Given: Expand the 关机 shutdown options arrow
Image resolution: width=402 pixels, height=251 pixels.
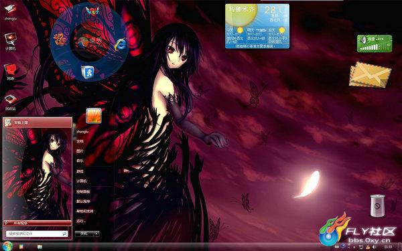Looking at the screenshot, I should [x=96, y=234].
